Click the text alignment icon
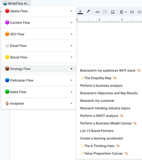This screenshot has width=142, height=160. click(122, 12)
